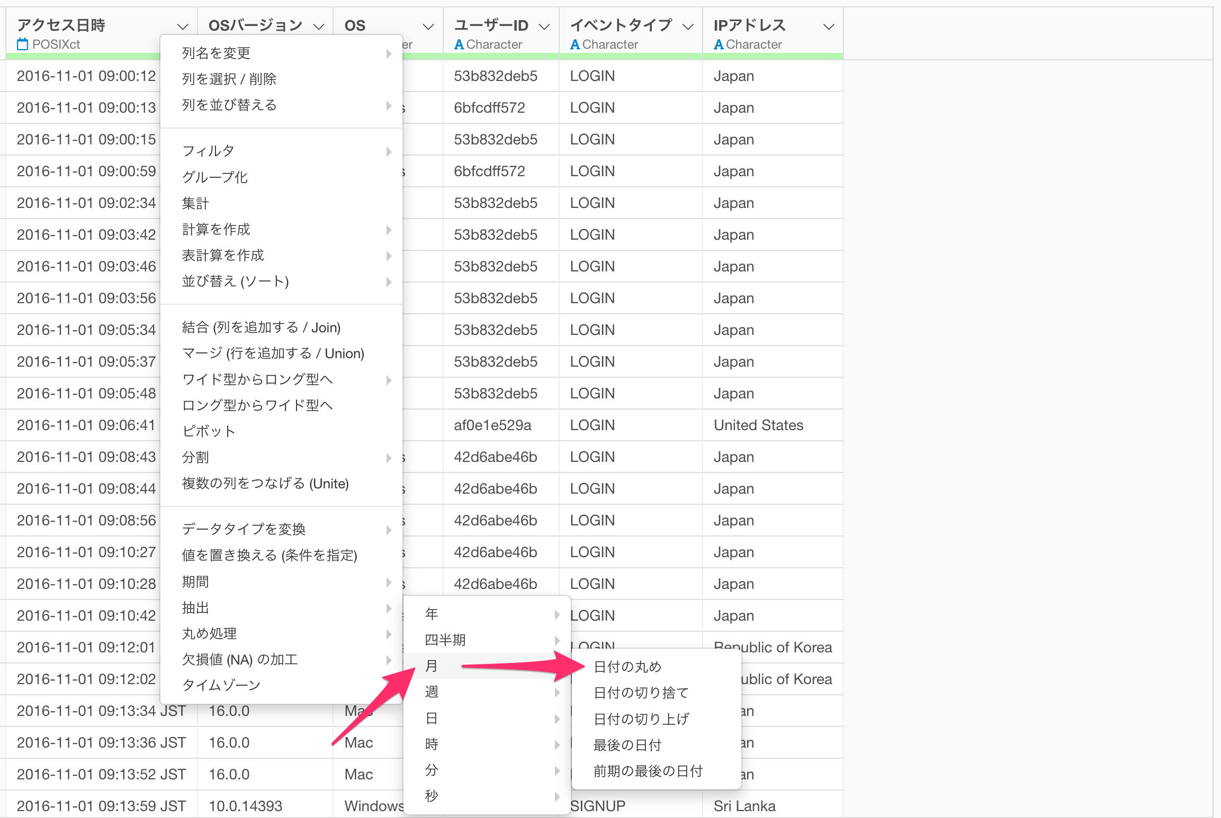
Task: Open the IPアドレス column dropdown chevron
Action: [x=829, y=26]
